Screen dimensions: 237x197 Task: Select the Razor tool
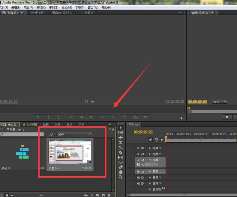[x=121, y=152]
